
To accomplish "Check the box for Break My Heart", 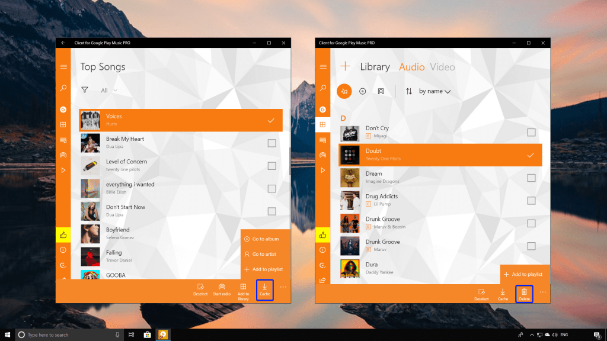I will pyautogui.click(x=271, y=143).
